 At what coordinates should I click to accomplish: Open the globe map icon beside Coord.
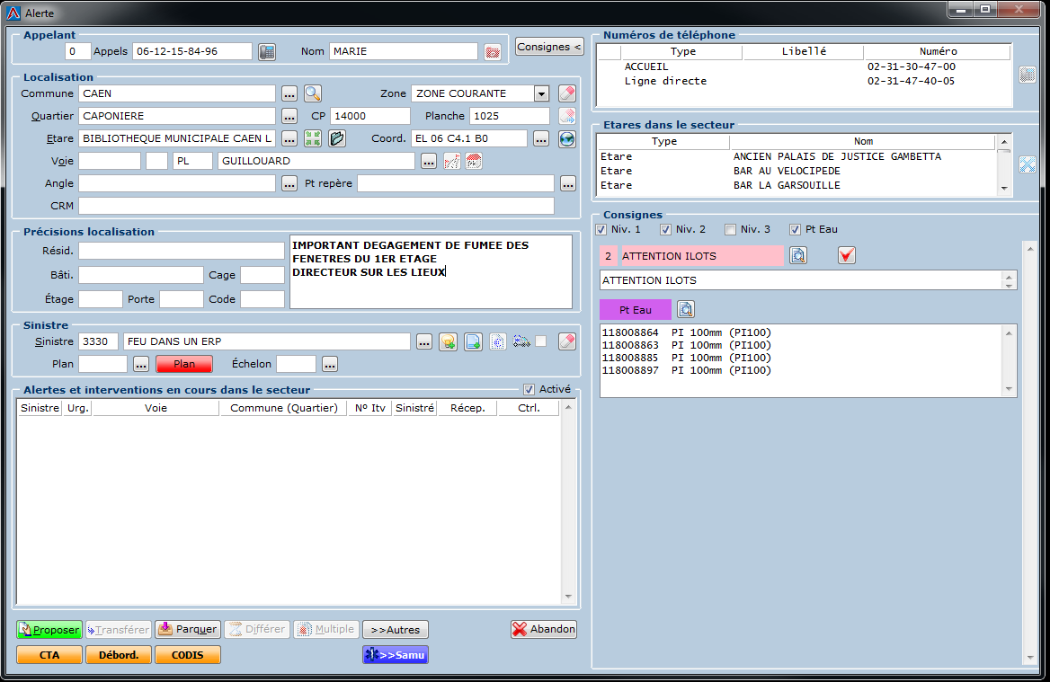pyautogui.click(x=567, y=138)
